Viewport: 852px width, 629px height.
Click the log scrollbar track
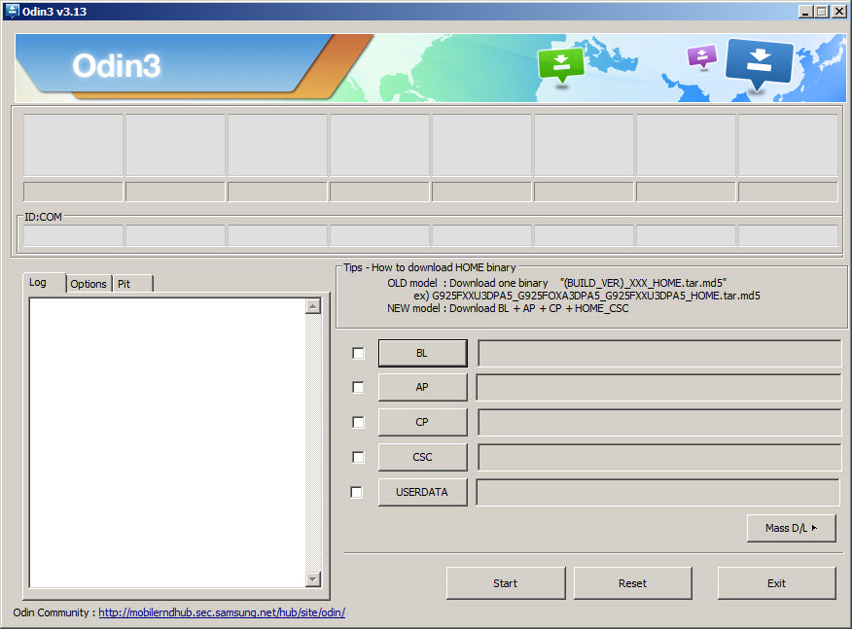point(313,442)
